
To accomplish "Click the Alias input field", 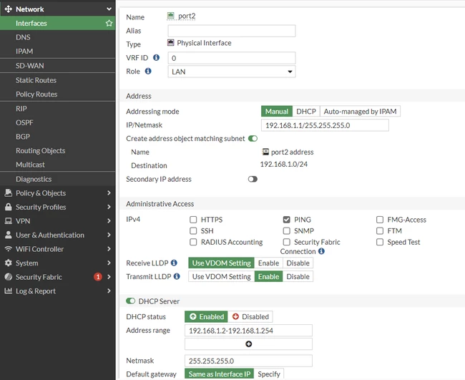I will 232,31.
